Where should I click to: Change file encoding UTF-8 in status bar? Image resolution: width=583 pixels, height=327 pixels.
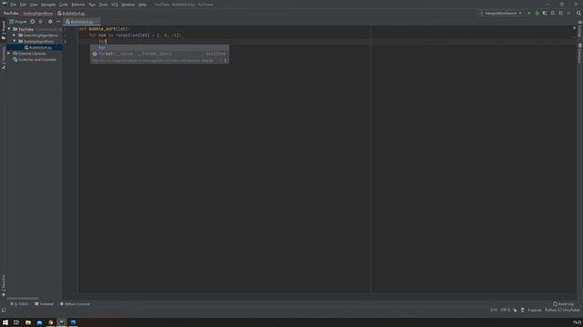coord(505,310)
